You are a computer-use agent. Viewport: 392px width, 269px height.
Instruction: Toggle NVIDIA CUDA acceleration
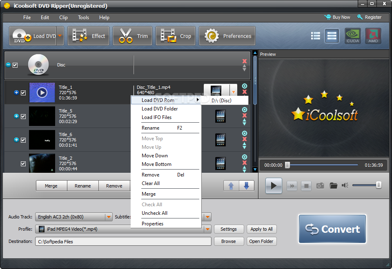click(353, 36)
